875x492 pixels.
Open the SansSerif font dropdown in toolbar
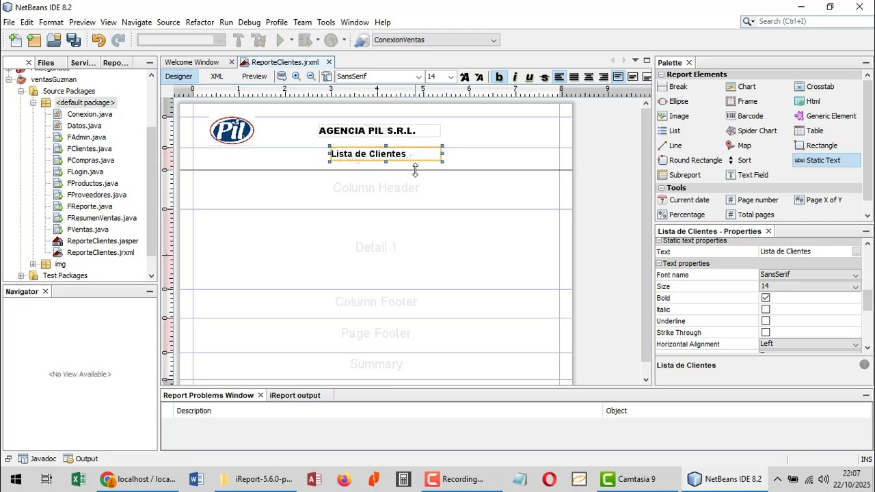point(418,77)
